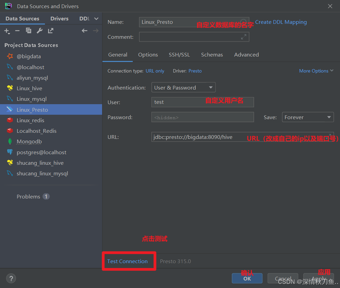Click the Linux_mysql dolphin icon
This screenshot has height=288, width=340.
10,99
